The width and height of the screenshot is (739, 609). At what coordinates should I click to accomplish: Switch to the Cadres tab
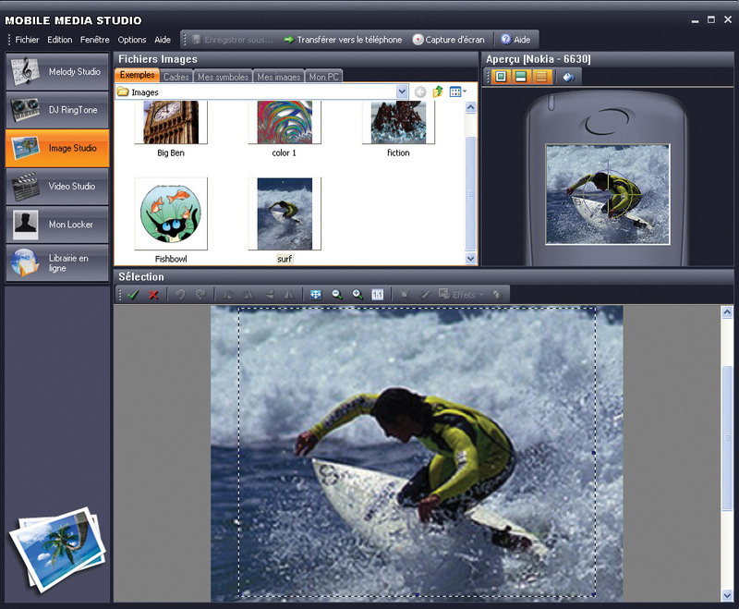(x=176, y=77)
